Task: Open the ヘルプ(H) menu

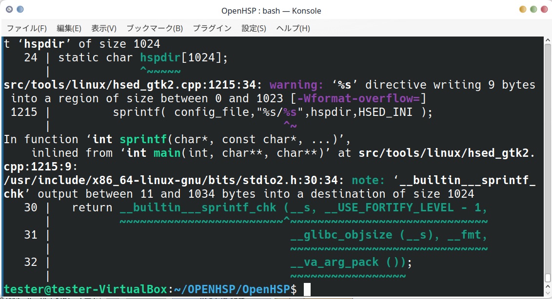Action: point(293,29)
